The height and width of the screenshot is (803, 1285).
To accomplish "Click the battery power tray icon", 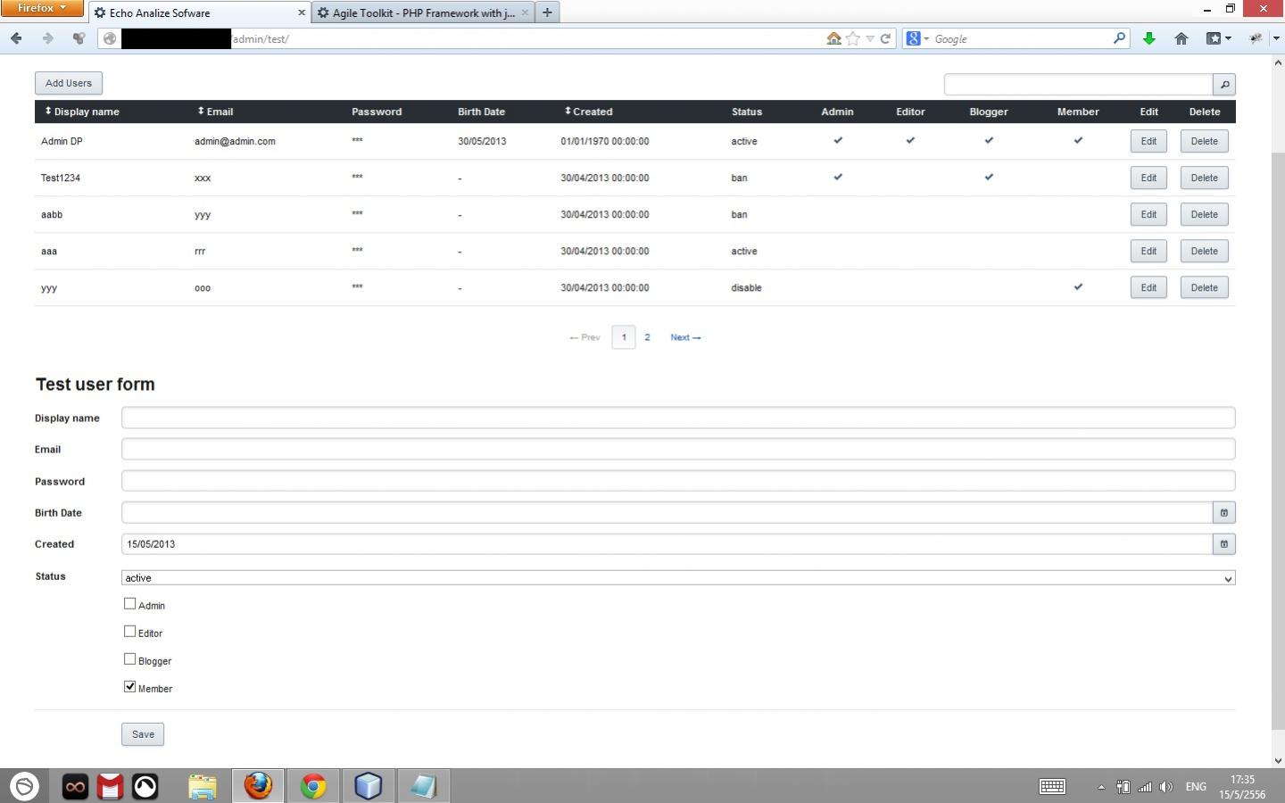I will [x=1123, y=787].
